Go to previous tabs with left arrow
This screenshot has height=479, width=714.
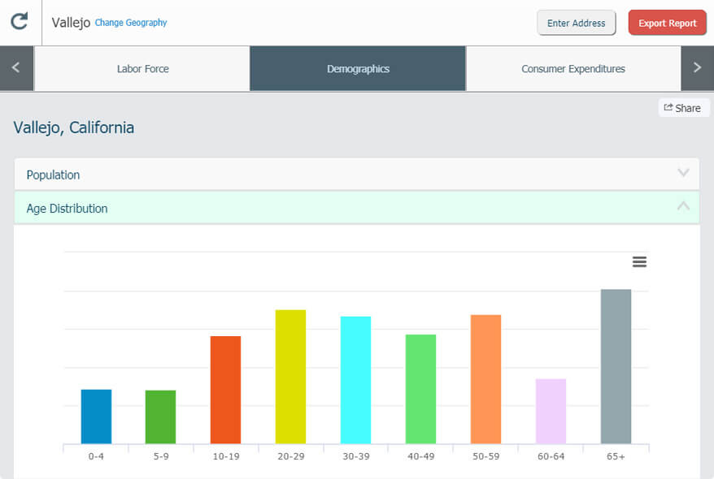click(x=16, y=68)
